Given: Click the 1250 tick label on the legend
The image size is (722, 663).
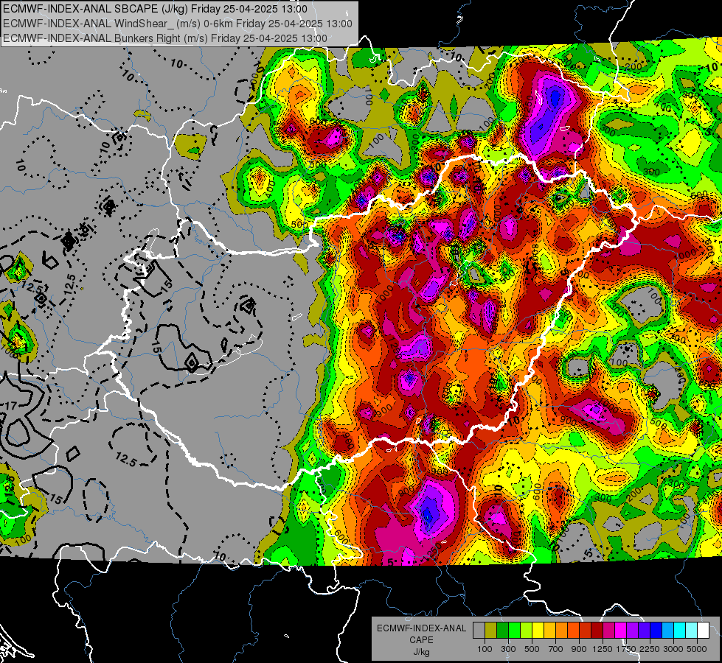Looking at the screenshot, I should click(x=603, y=649).
